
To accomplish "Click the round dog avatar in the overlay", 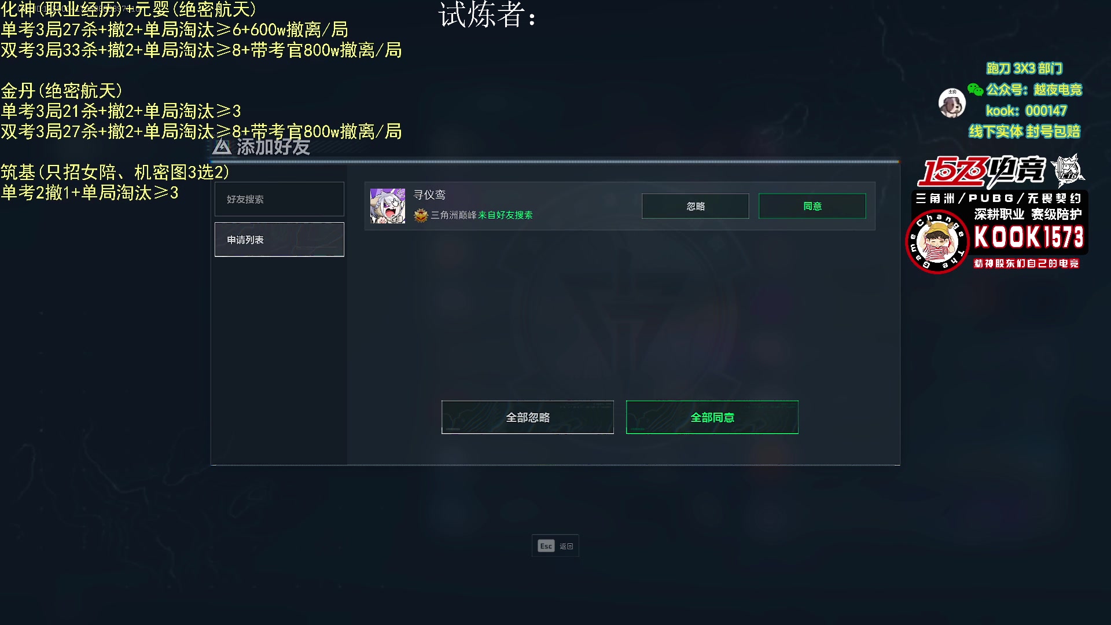I will coord(952,103).
